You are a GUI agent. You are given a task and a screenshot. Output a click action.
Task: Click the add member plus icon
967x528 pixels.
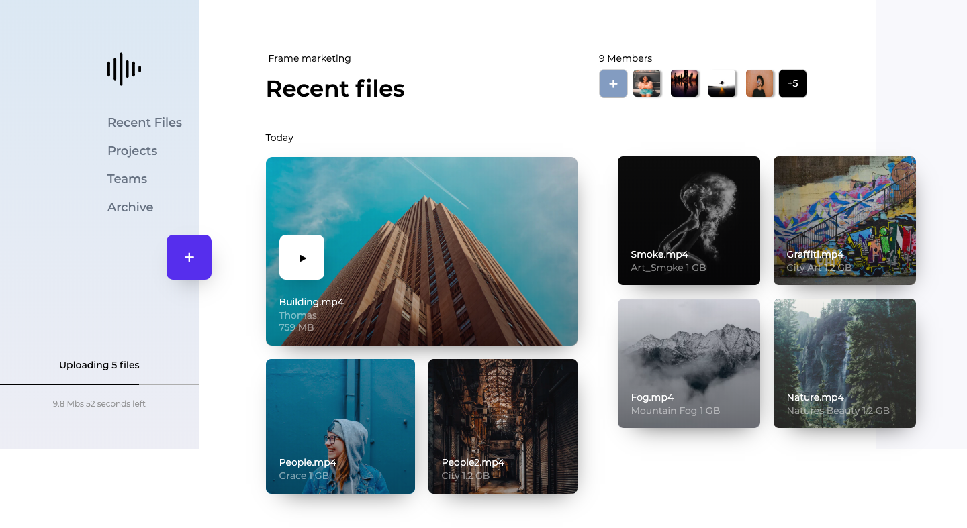pyautogui.click(x=613, y=83)
